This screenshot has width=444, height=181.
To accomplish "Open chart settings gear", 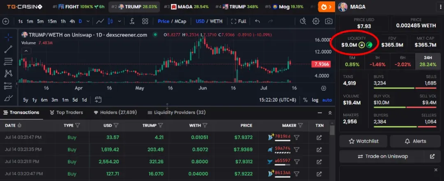I will pos(316,21).
